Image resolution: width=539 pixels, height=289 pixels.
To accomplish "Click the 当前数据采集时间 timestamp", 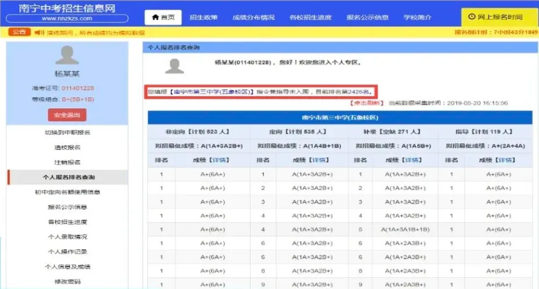I will pos(448,103).
